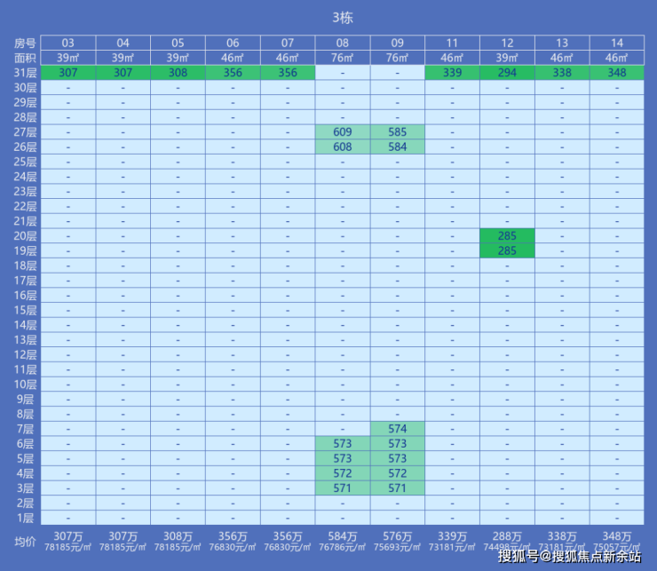Select the 574 price cell on floor 7
The height and width of the screenshot is (571, 657).
(x=397, y=429)
